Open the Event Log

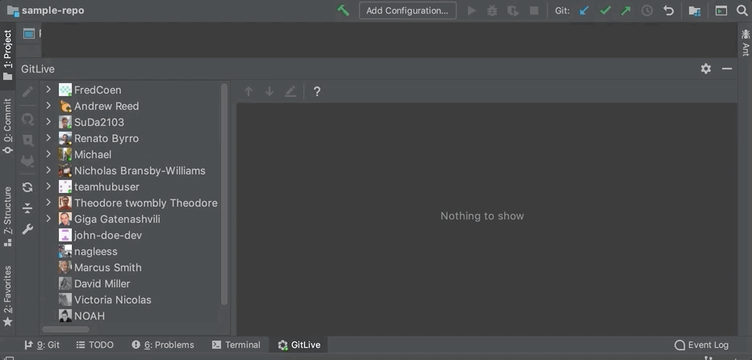702,345
